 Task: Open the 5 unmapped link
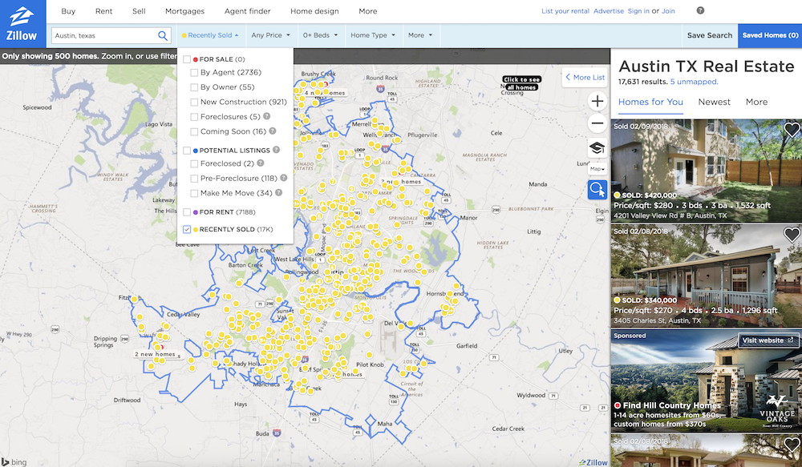(x=694, y=82)
